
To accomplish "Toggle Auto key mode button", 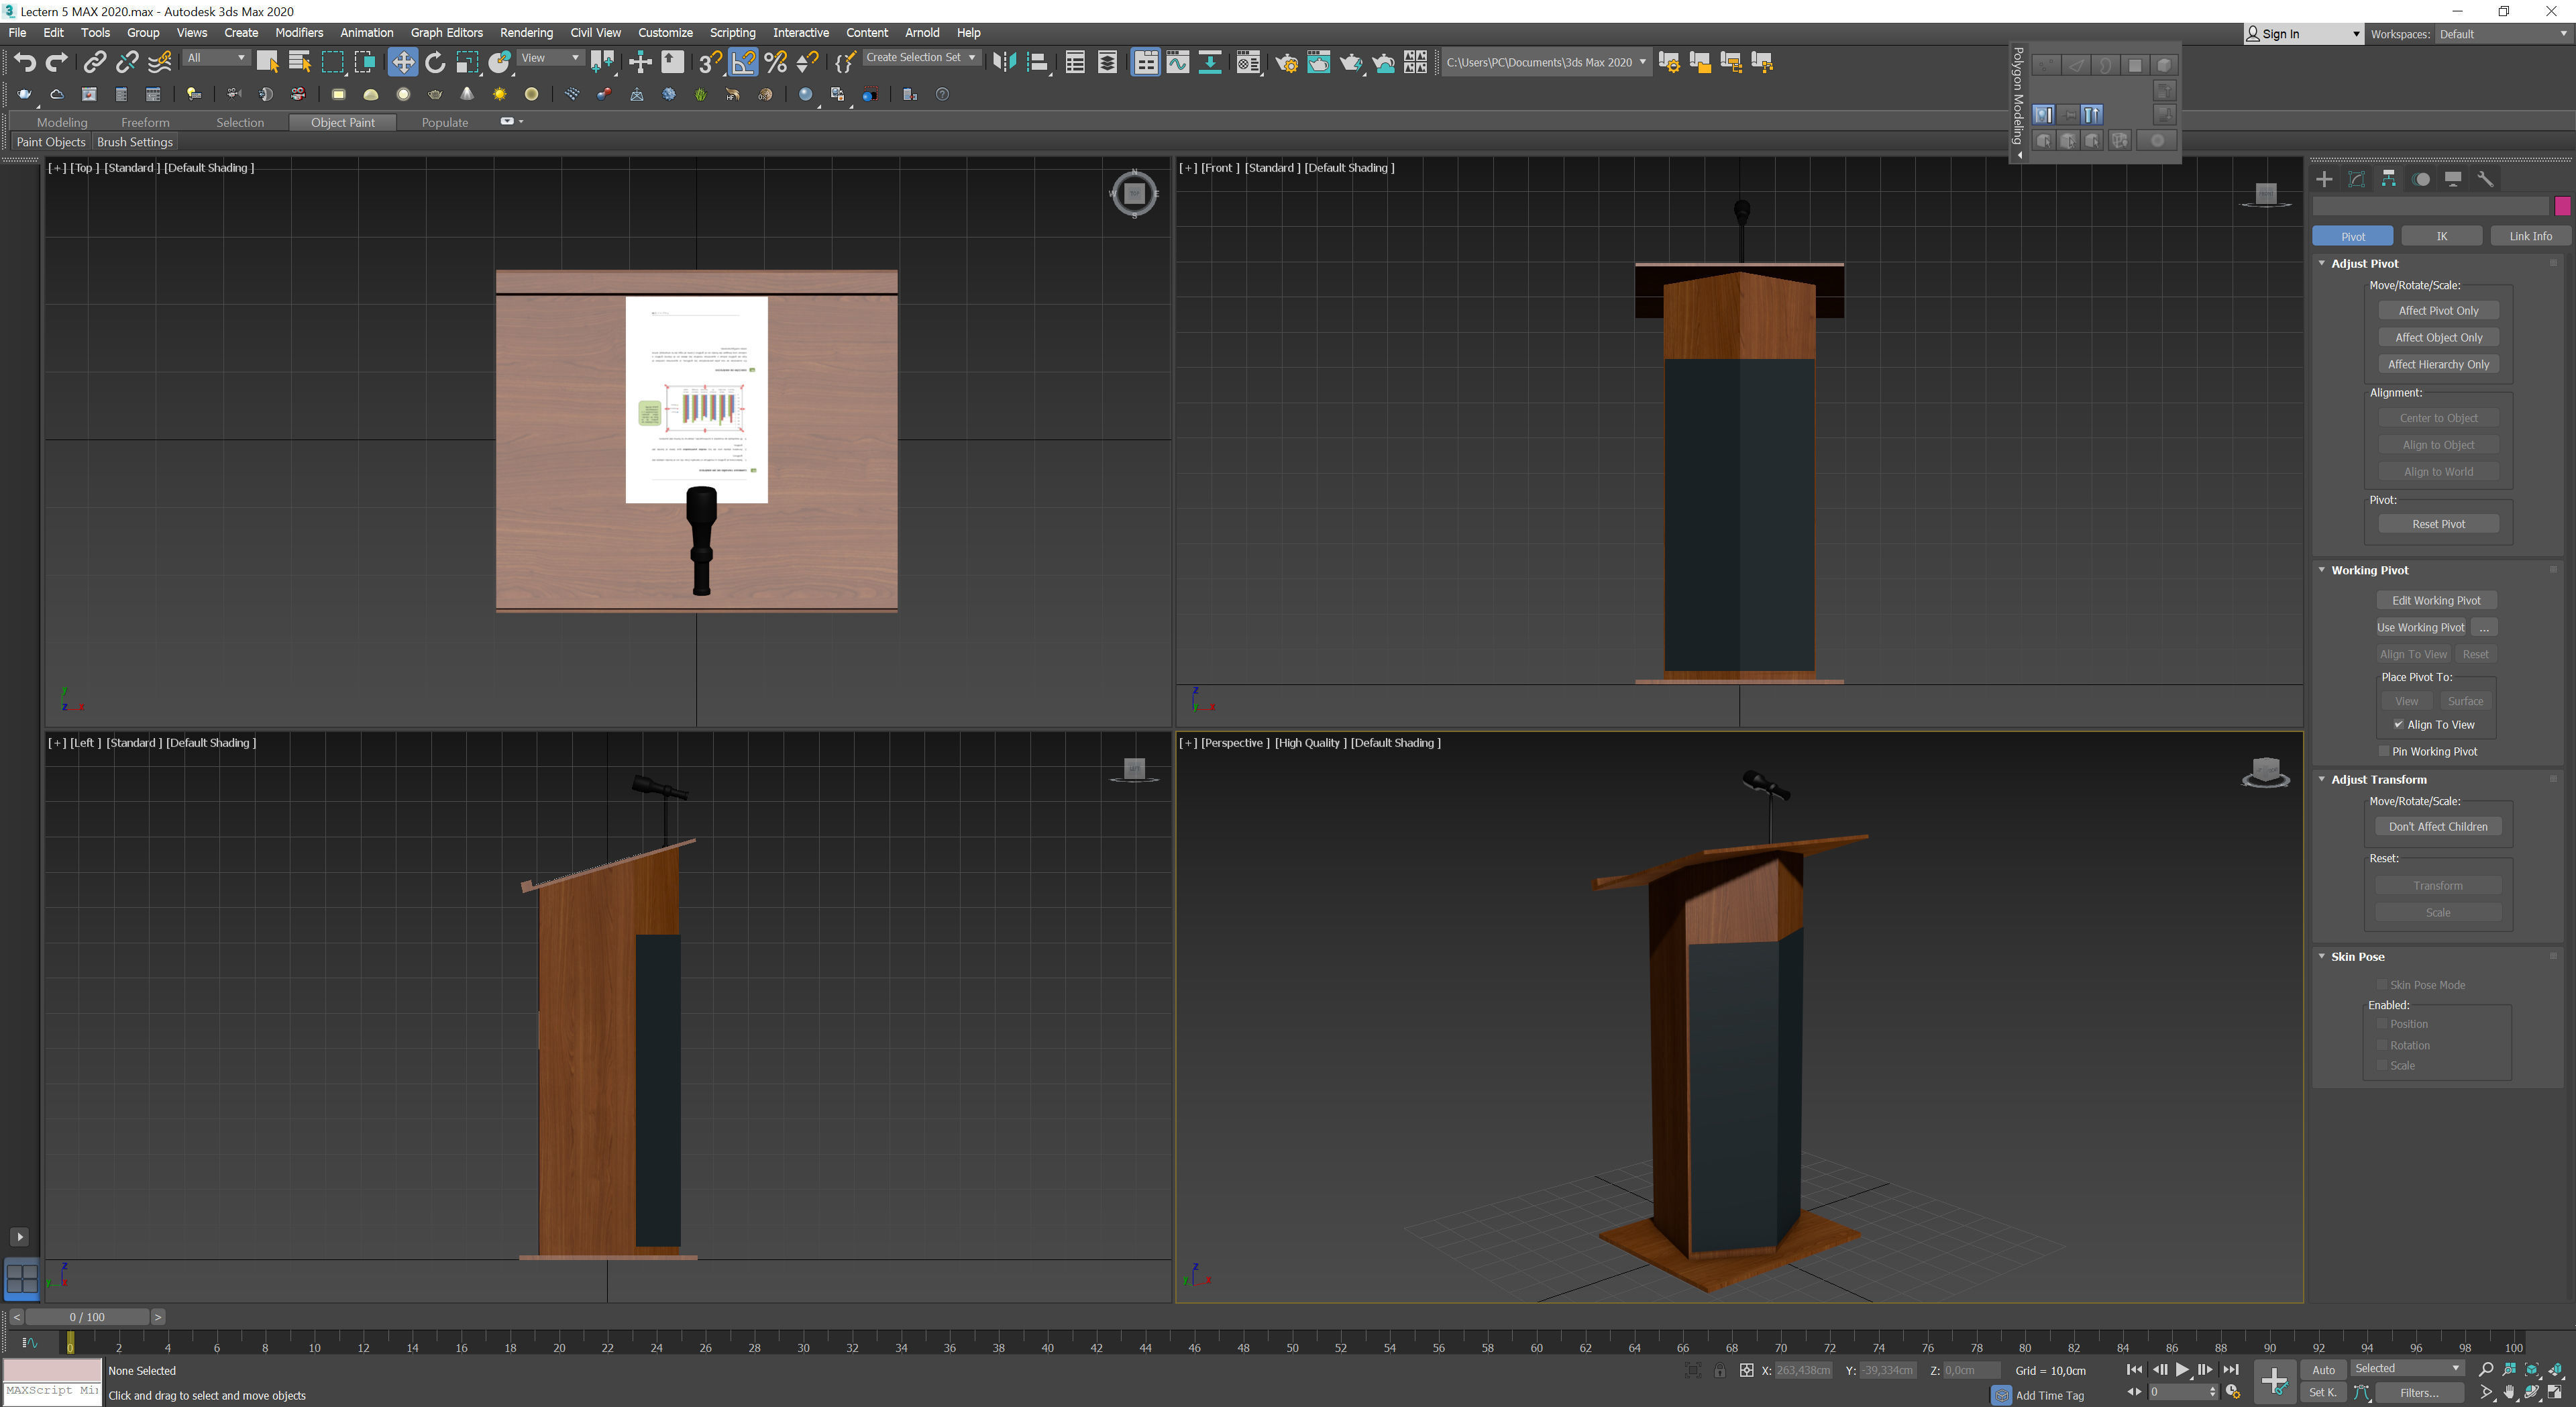I will [2323, 1370].
